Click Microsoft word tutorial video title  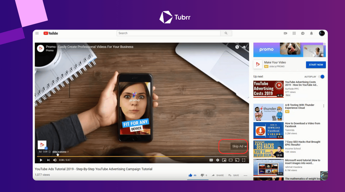[x=303, y=162]
